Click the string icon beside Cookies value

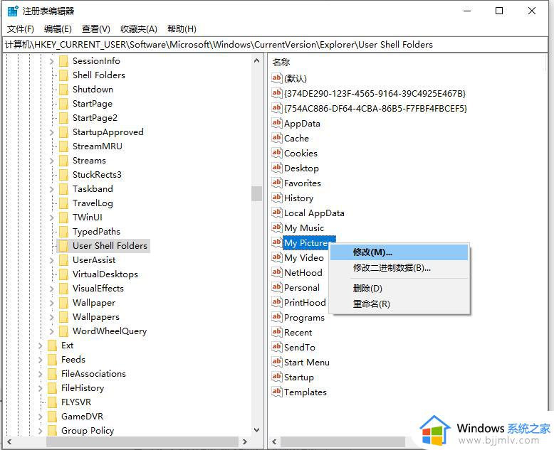pyautogui.click(x=277, y=153)
